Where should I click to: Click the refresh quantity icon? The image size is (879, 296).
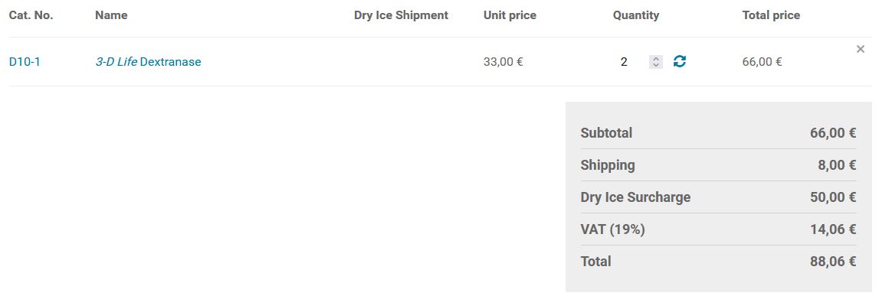click(680, 61)
